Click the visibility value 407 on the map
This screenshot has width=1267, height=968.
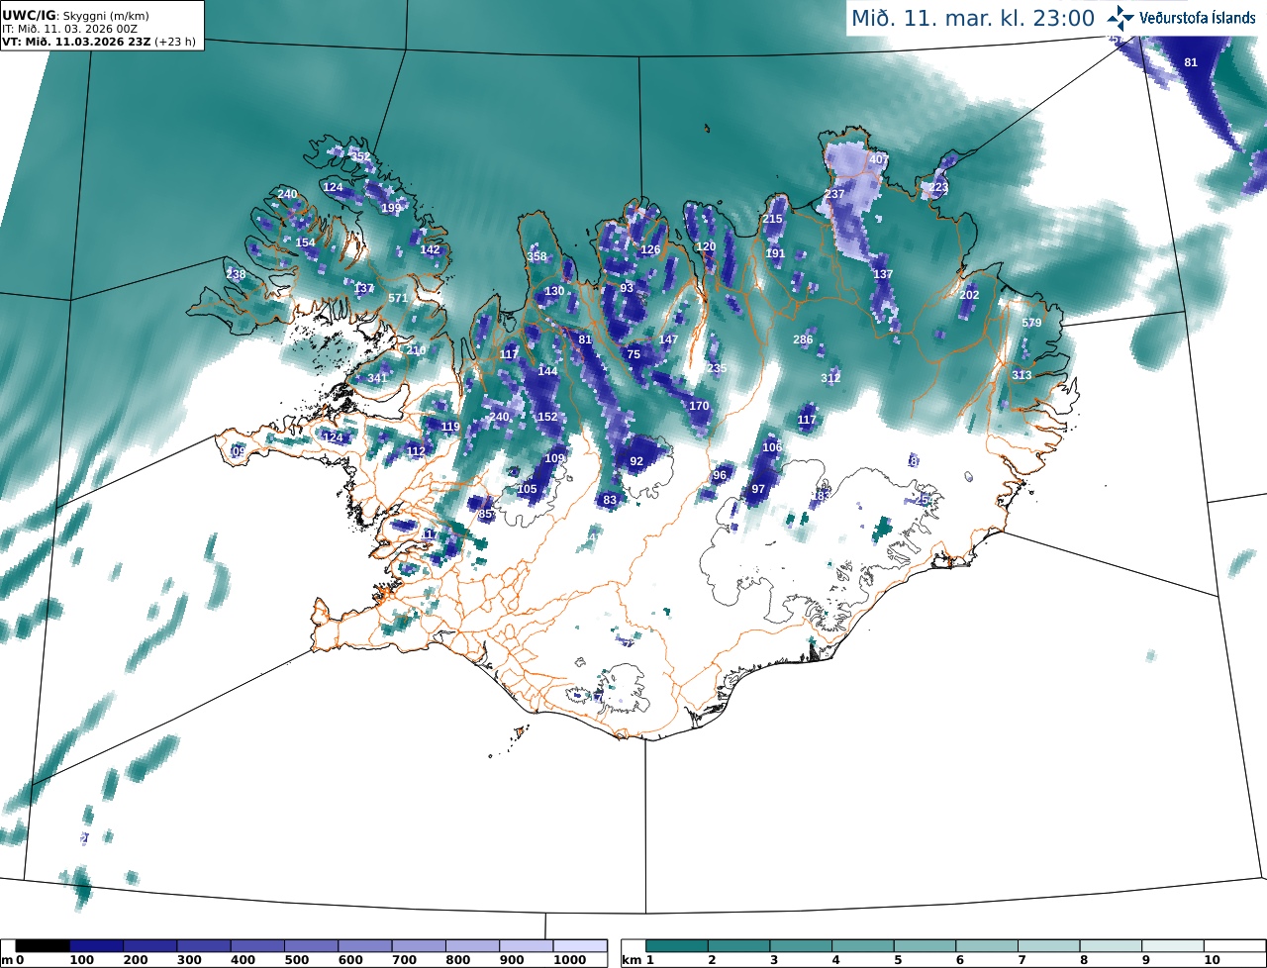[x=879, y=159]
